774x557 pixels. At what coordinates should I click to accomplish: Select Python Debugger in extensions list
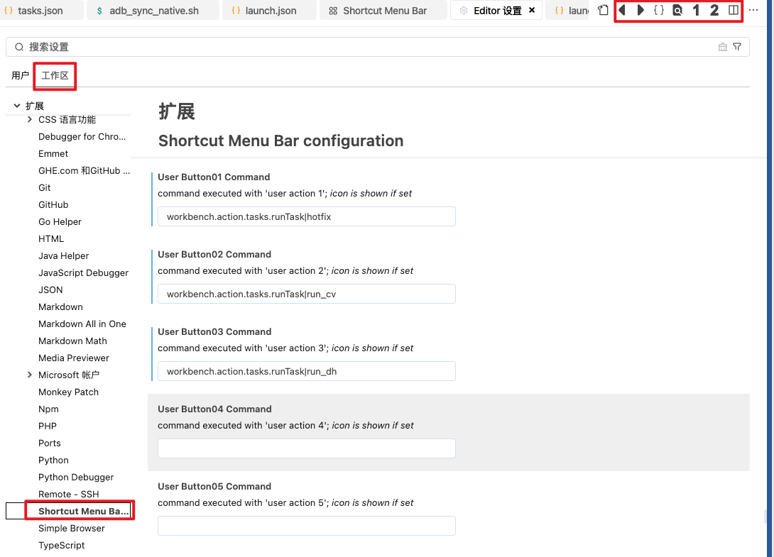tap(76, 477)
